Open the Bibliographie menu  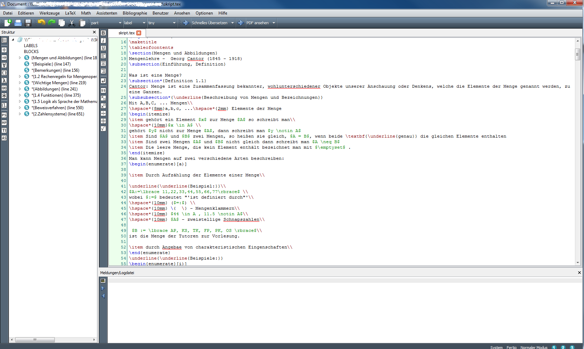[x=135, y=13]
